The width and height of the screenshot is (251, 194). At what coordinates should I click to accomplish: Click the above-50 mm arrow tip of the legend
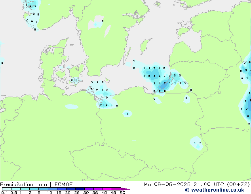coord(125,189)
